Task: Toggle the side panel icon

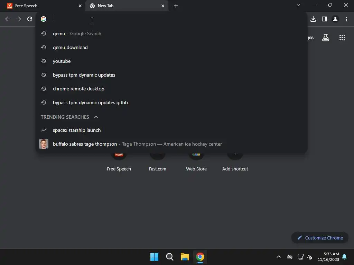Action: pos(324,19)
